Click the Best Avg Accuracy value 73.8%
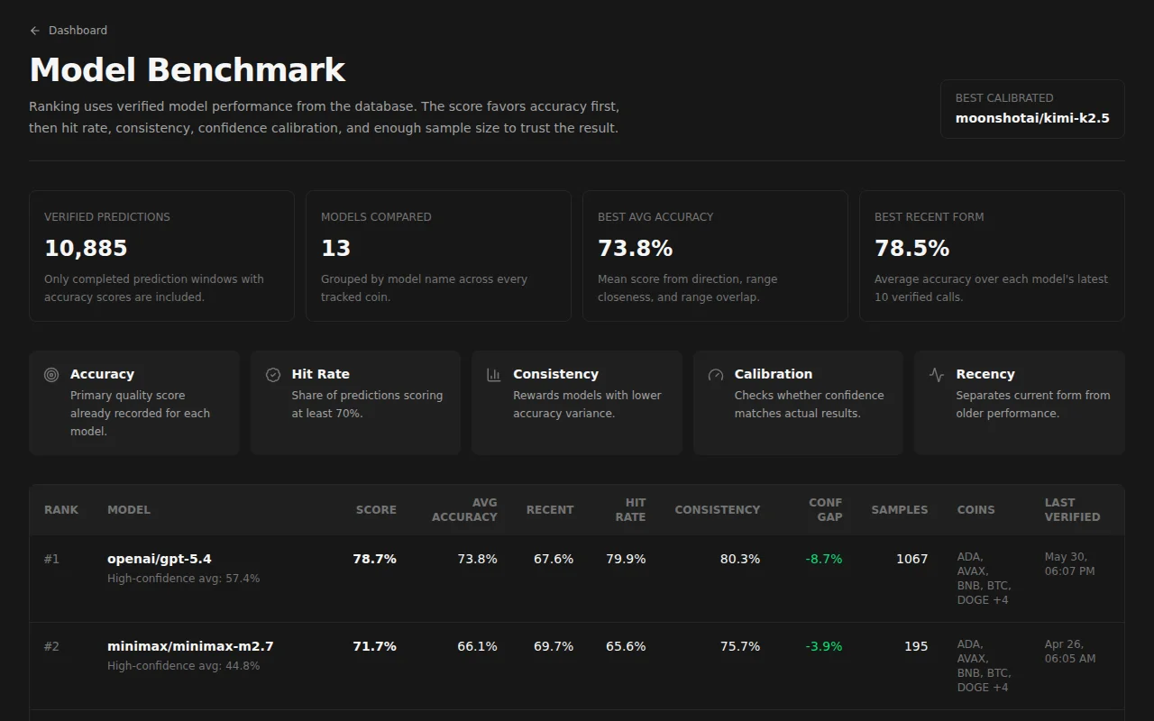The height and width of the screenshot is (721, 1154). [635, 249]
